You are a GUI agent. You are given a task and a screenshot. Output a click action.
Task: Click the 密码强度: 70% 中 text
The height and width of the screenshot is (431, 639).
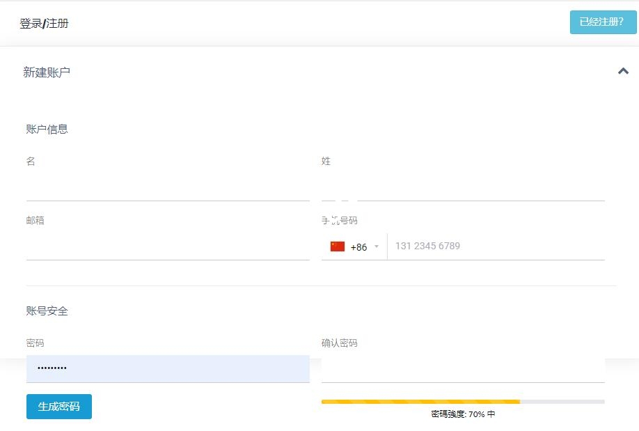pyautogui.click(x=463, y=414)
